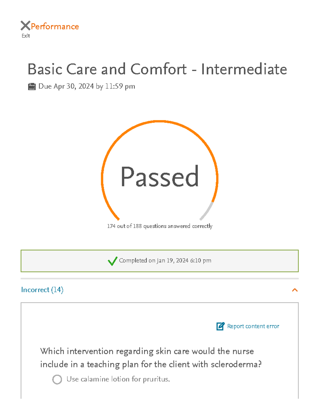Toggle the chevron next to Incorrect (14)
This screenshot has height=413, width=319.
[x=294, y=290]
